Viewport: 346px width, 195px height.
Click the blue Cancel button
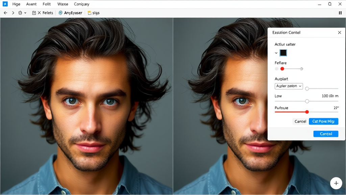(x=326, y=134)
